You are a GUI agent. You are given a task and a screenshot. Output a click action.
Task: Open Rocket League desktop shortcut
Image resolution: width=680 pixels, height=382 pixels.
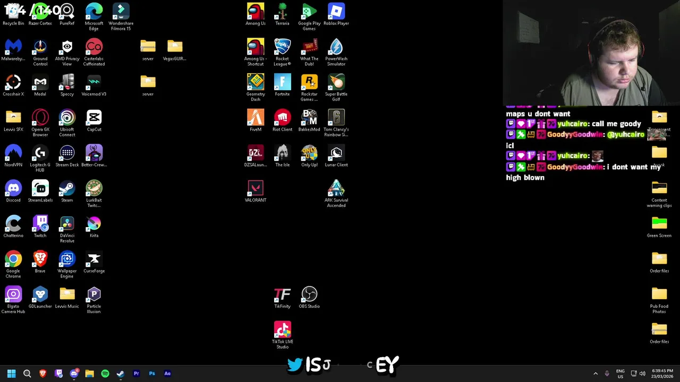click(x=282, y=53)
